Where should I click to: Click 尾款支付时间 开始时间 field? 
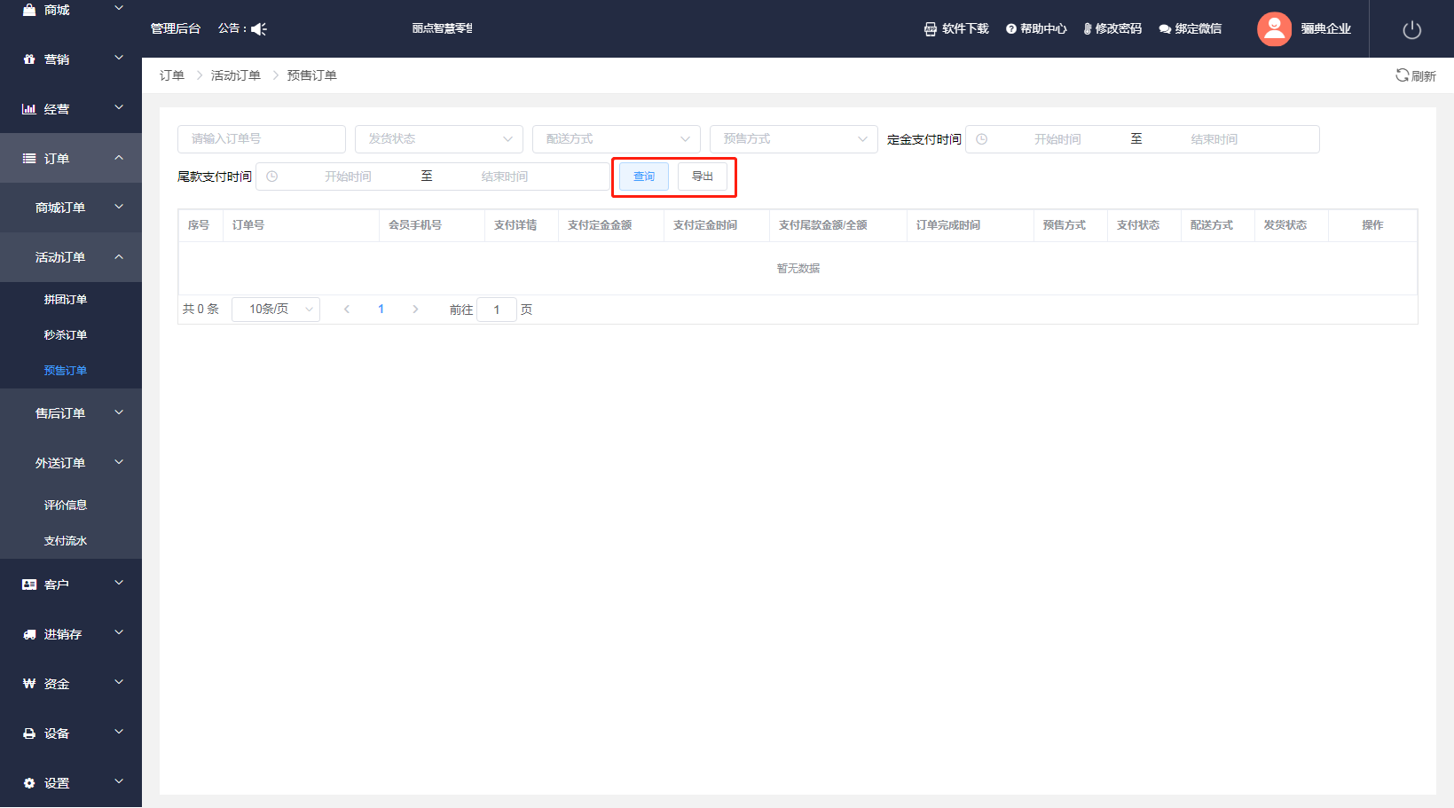pos(348,177)
